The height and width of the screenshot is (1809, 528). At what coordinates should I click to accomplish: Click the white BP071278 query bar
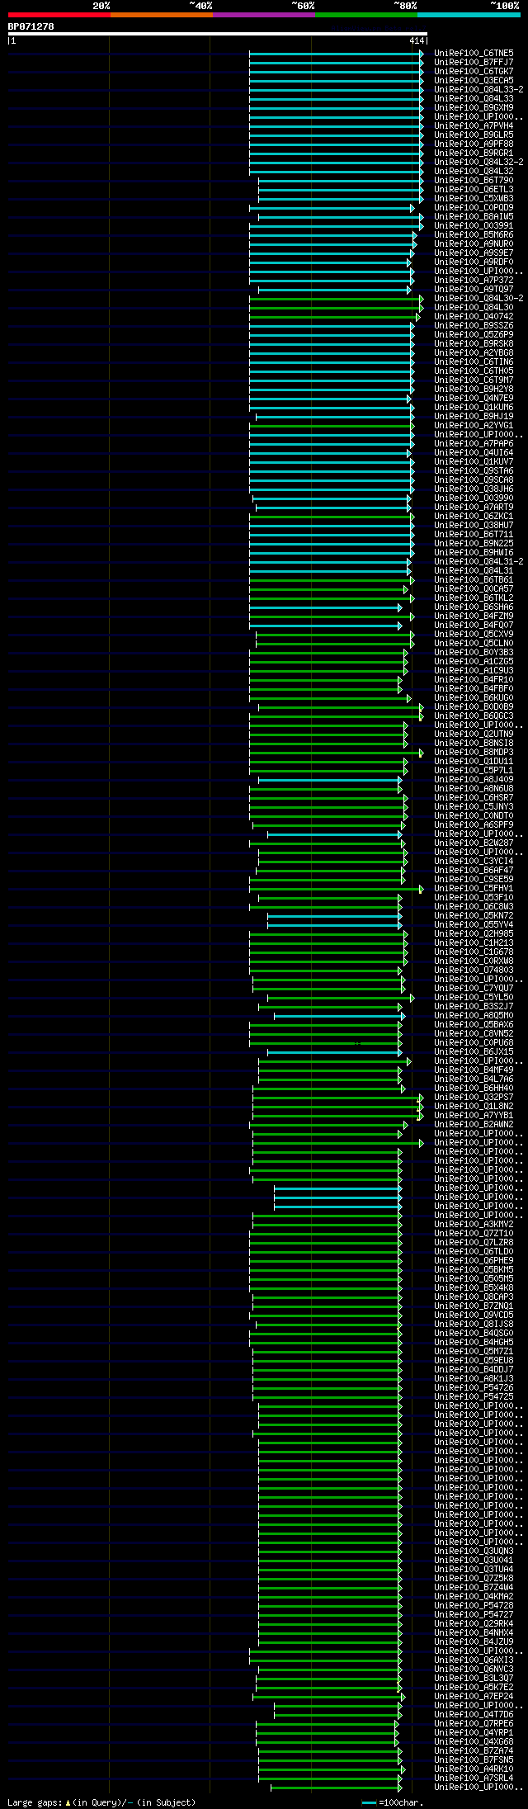point(217,34)
